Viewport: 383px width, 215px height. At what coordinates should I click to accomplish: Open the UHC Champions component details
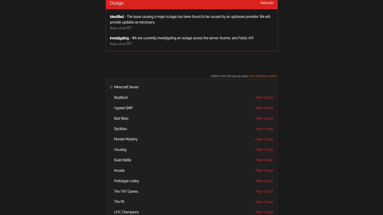tap(126, 212)
